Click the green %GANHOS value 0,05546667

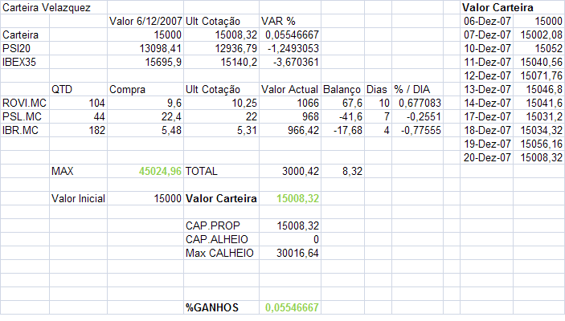click(x=292, y=307)
